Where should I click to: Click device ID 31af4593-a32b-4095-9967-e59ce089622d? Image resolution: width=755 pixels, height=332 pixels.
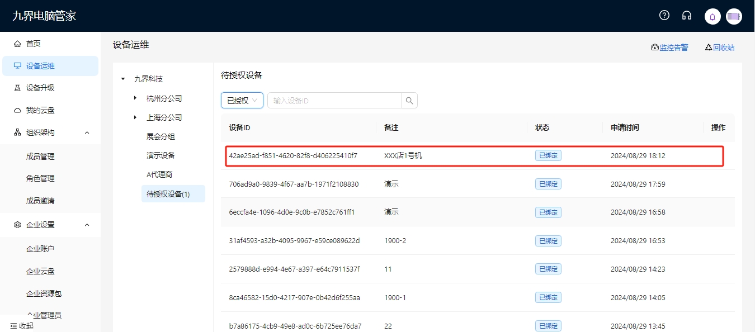click(294, 241)
